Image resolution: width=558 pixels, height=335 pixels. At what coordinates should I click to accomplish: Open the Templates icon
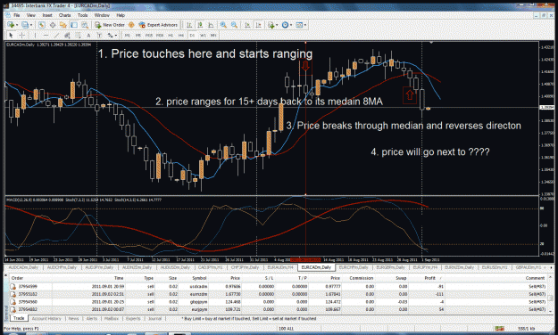(299, 25)
